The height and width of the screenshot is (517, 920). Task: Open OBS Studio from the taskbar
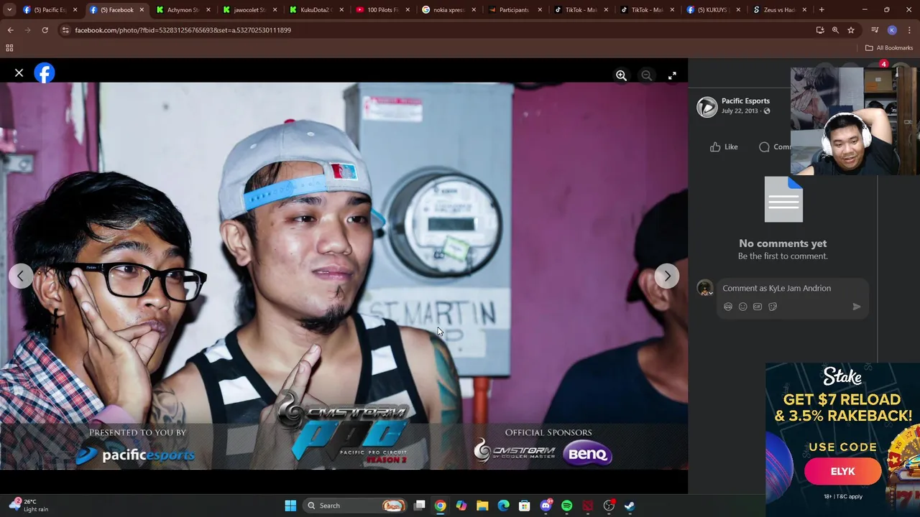pyautogui.click(x=609, y=506)
